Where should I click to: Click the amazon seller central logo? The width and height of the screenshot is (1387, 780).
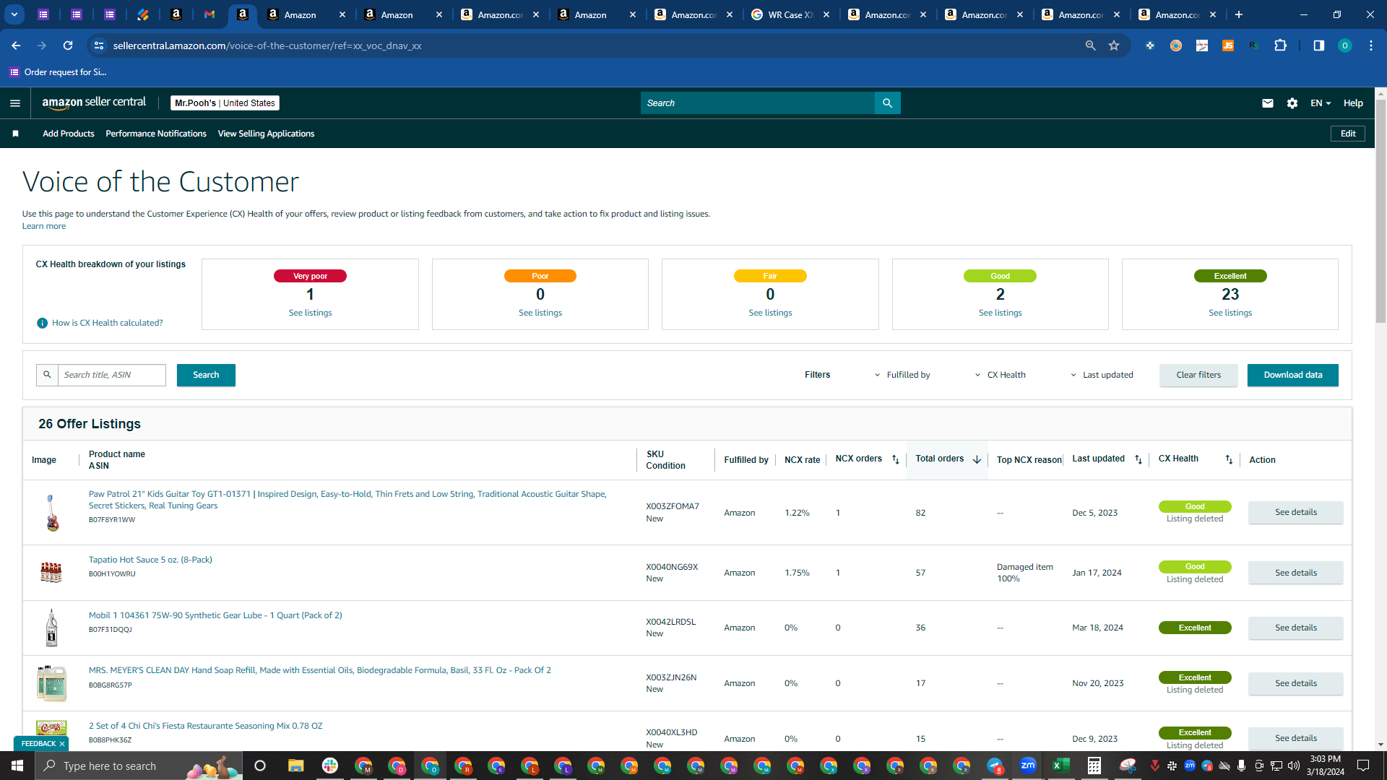(94, 103)
